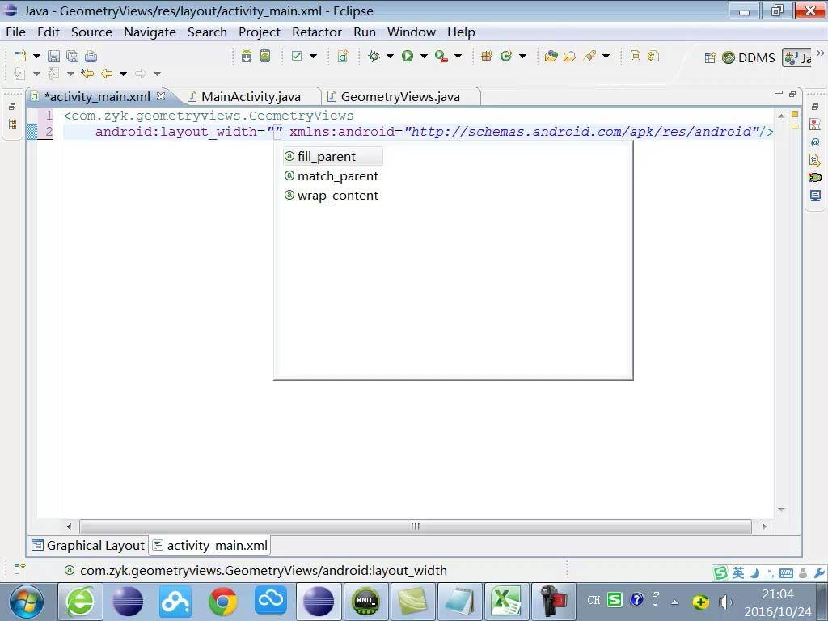Show more perspectives with the chevron

click(x=820, y=53)
